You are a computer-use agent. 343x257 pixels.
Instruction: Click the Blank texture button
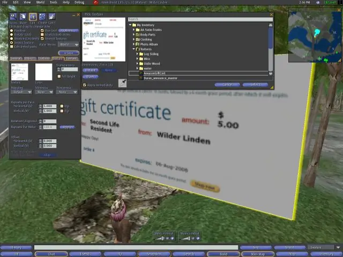pos(91,77)
